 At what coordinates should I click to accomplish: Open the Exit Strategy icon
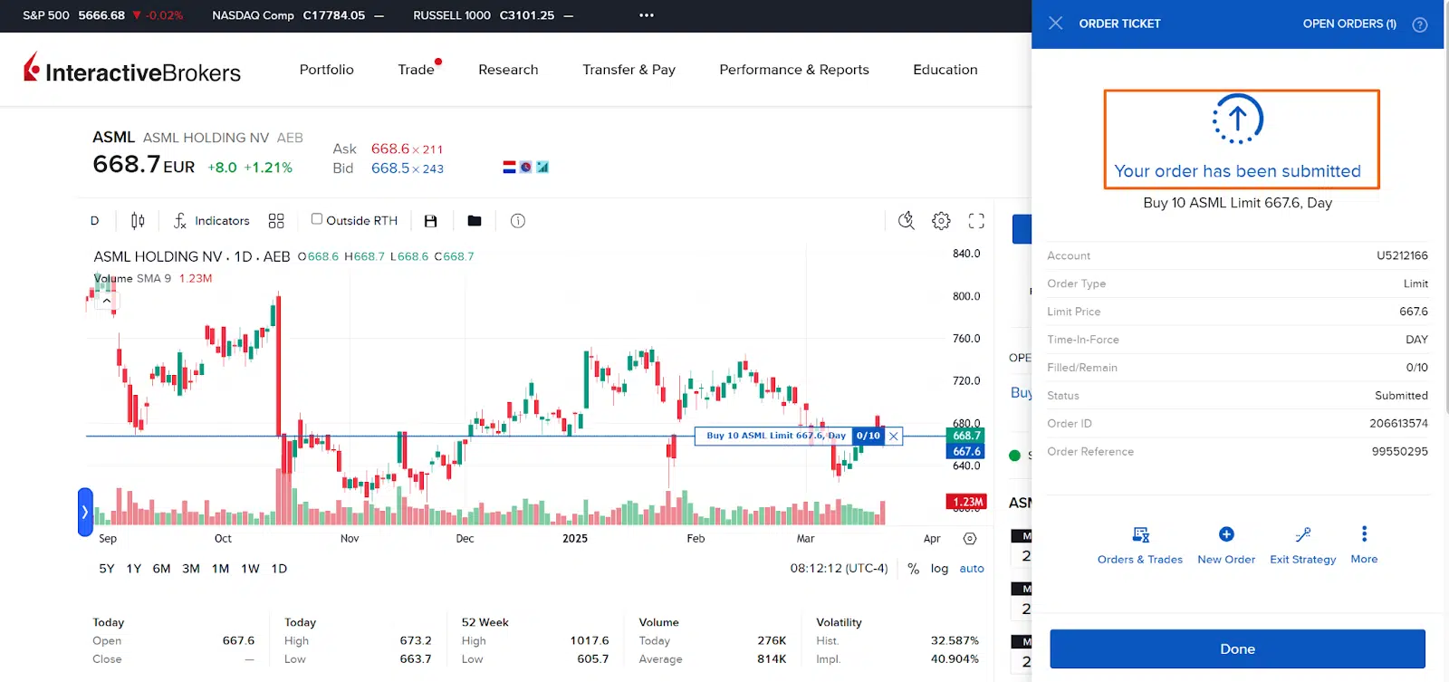tap(1303, 534)
